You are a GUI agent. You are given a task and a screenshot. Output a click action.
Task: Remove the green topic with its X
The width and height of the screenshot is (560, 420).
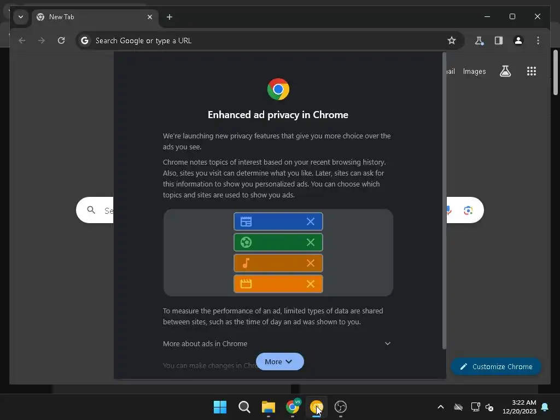pos(311,242)
